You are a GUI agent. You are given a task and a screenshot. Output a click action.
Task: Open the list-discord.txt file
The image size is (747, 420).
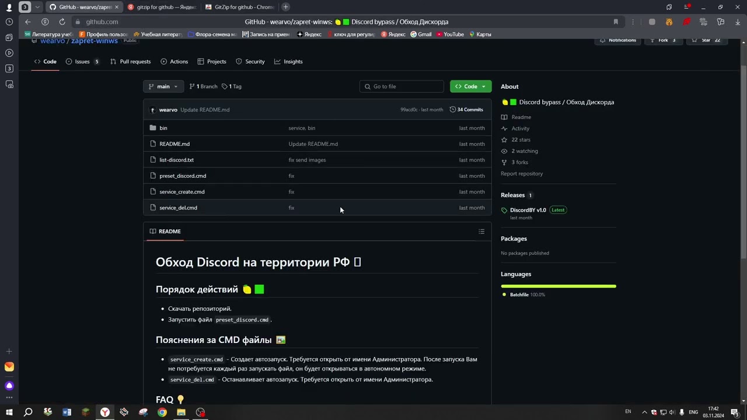176,160
